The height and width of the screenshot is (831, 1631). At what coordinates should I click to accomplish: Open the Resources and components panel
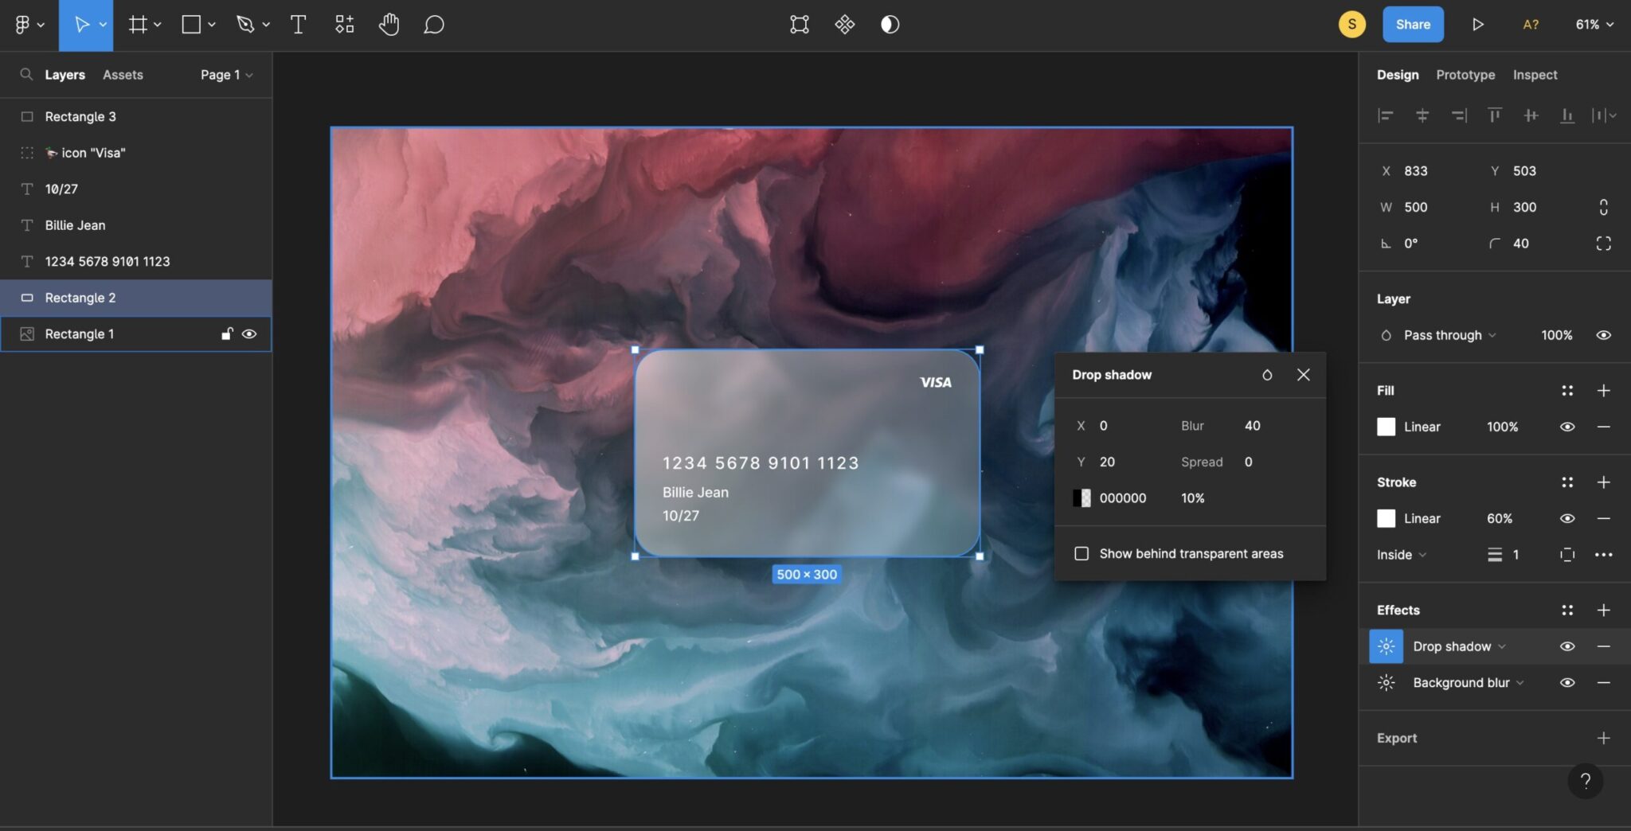point(343,24)
